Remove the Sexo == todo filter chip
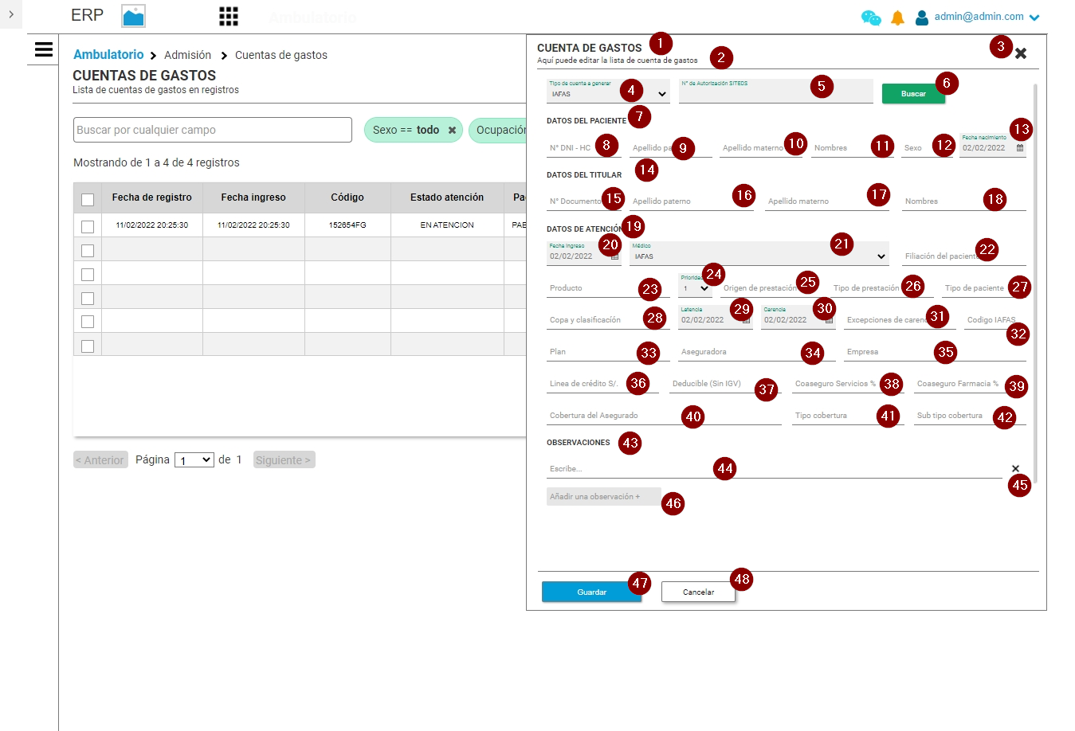This screenshot has height=731, width=1075. click(x=452, y=130)
